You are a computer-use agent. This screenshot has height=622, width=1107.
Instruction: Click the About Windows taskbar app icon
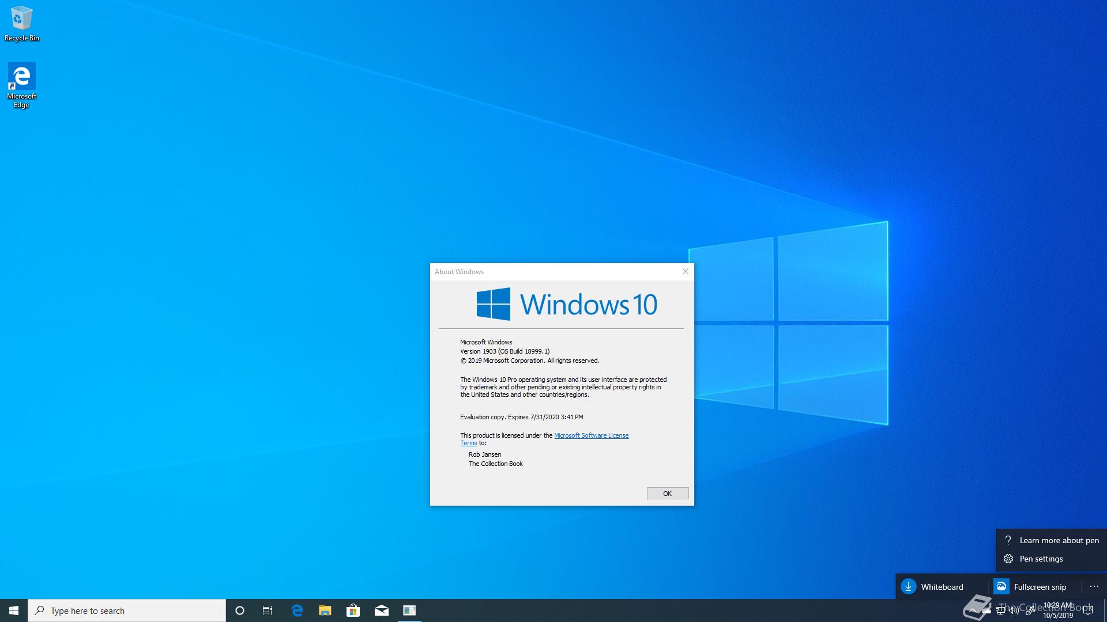click(409, 610)
